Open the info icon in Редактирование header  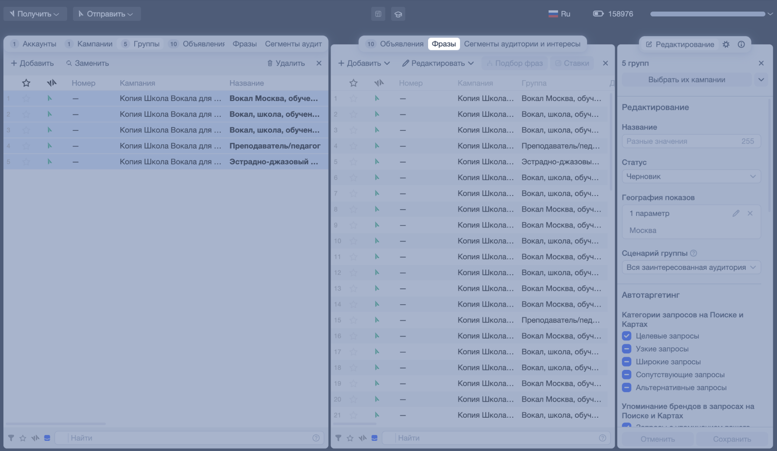[x=741, y=44]
